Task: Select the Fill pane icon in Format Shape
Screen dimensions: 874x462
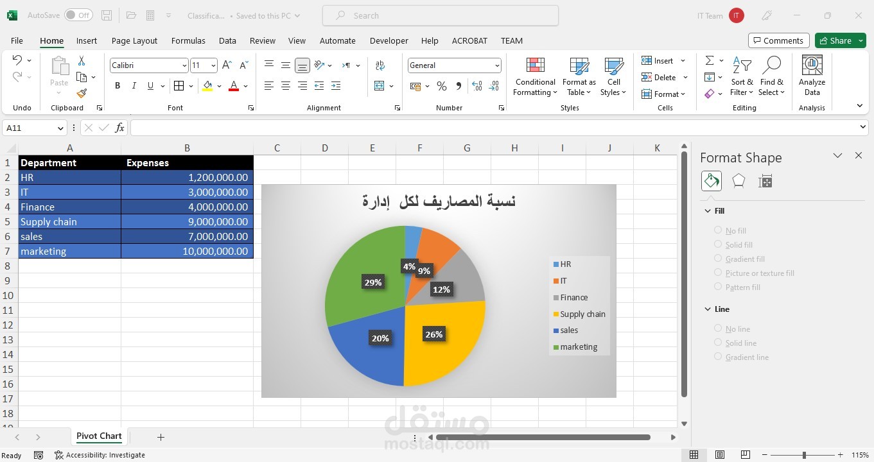Action: 711,180
